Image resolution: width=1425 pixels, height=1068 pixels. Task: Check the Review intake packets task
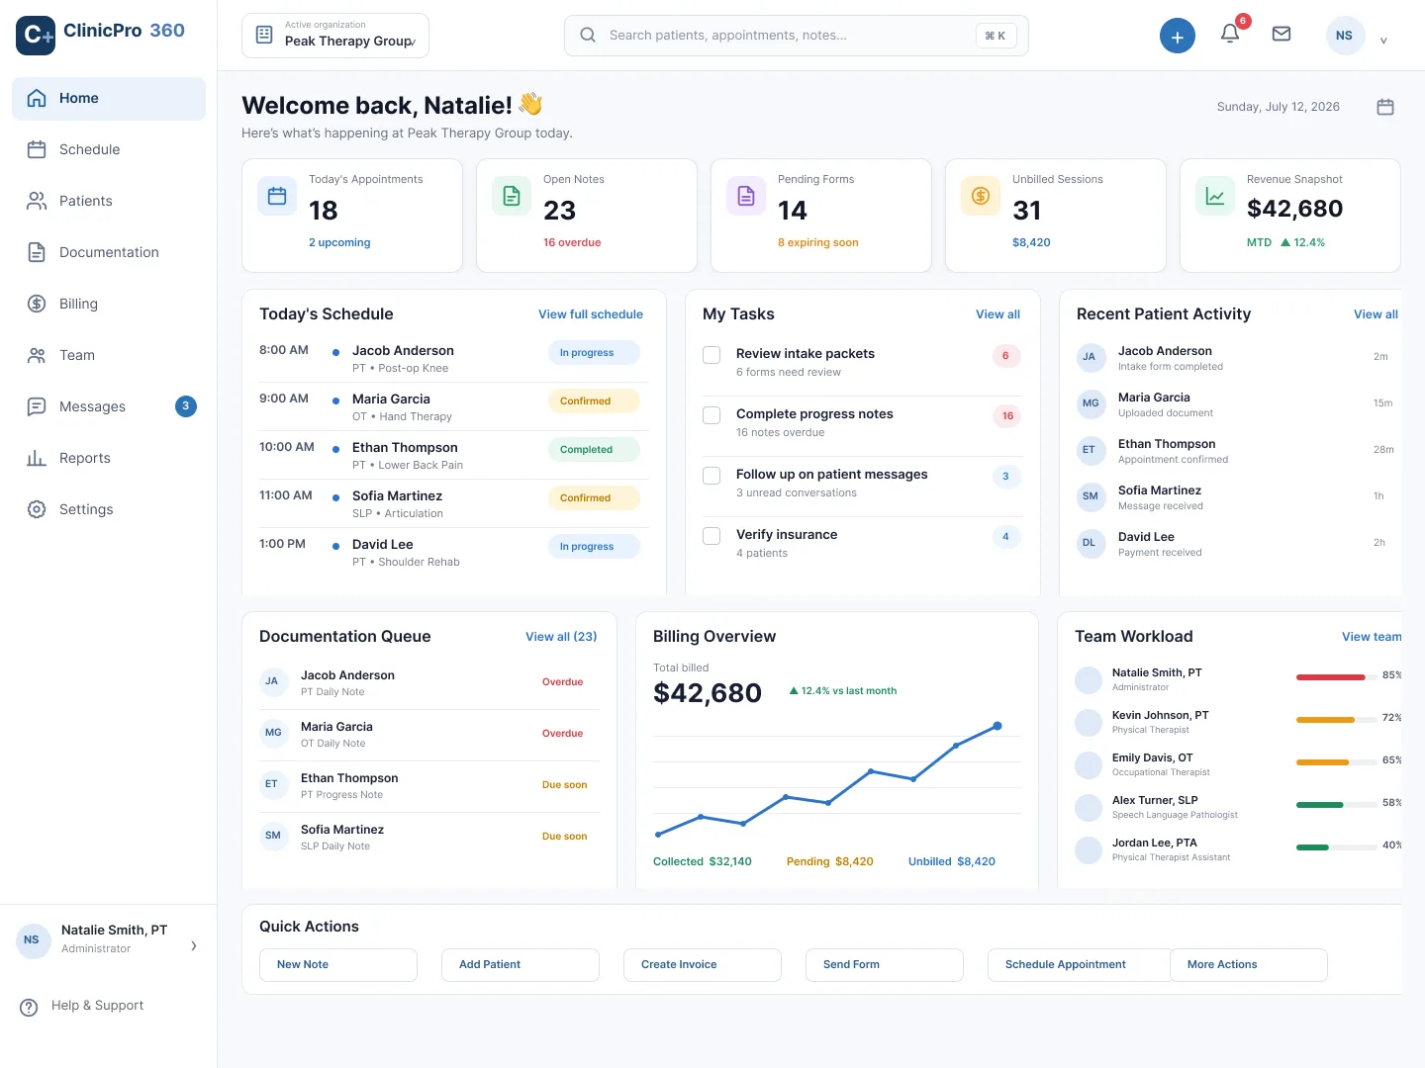click(712, 355)
